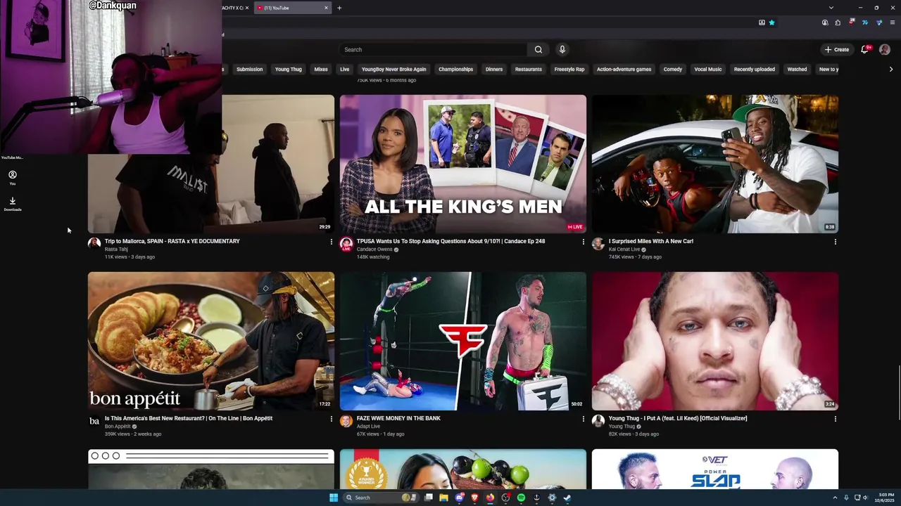Open Downloads in the YouTube sidebar
Viewport: 901px width, 506px height.
click(13, 204)
